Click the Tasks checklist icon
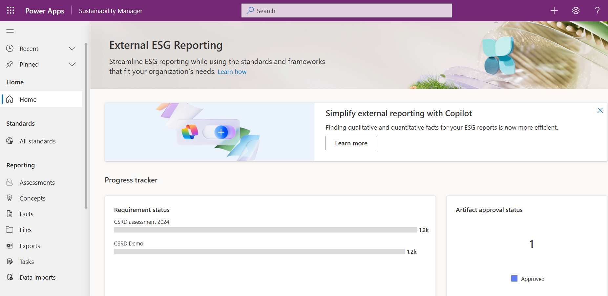 [10, 262]
